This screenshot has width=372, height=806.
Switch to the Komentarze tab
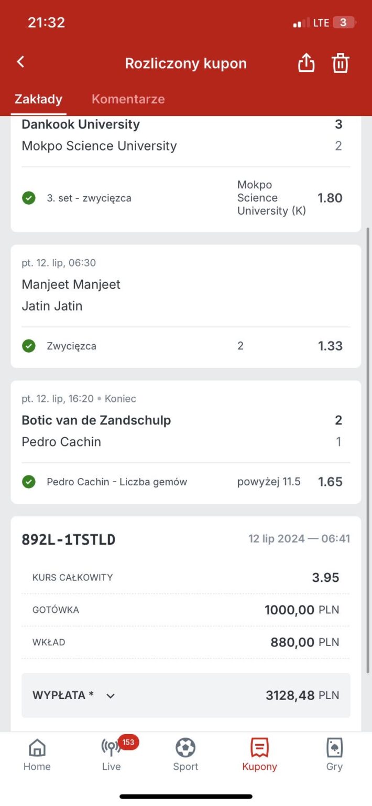click(128, 99)
